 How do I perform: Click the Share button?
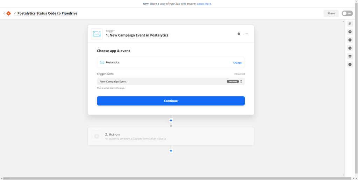[x=331, y=14]
